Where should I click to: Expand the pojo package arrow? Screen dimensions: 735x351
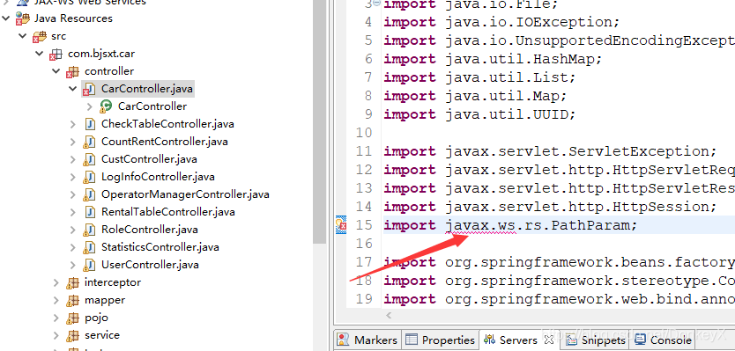[x=56, y=318]
